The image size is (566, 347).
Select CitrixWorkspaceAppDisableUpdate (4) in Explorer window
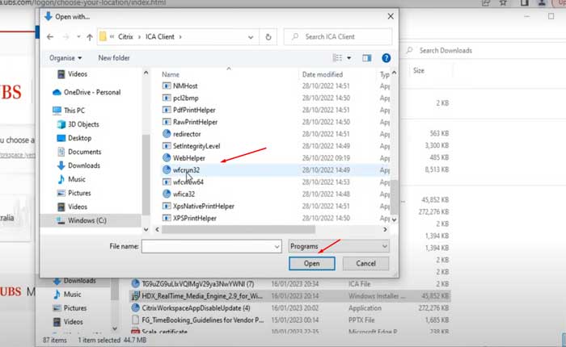tap(196, 308)
